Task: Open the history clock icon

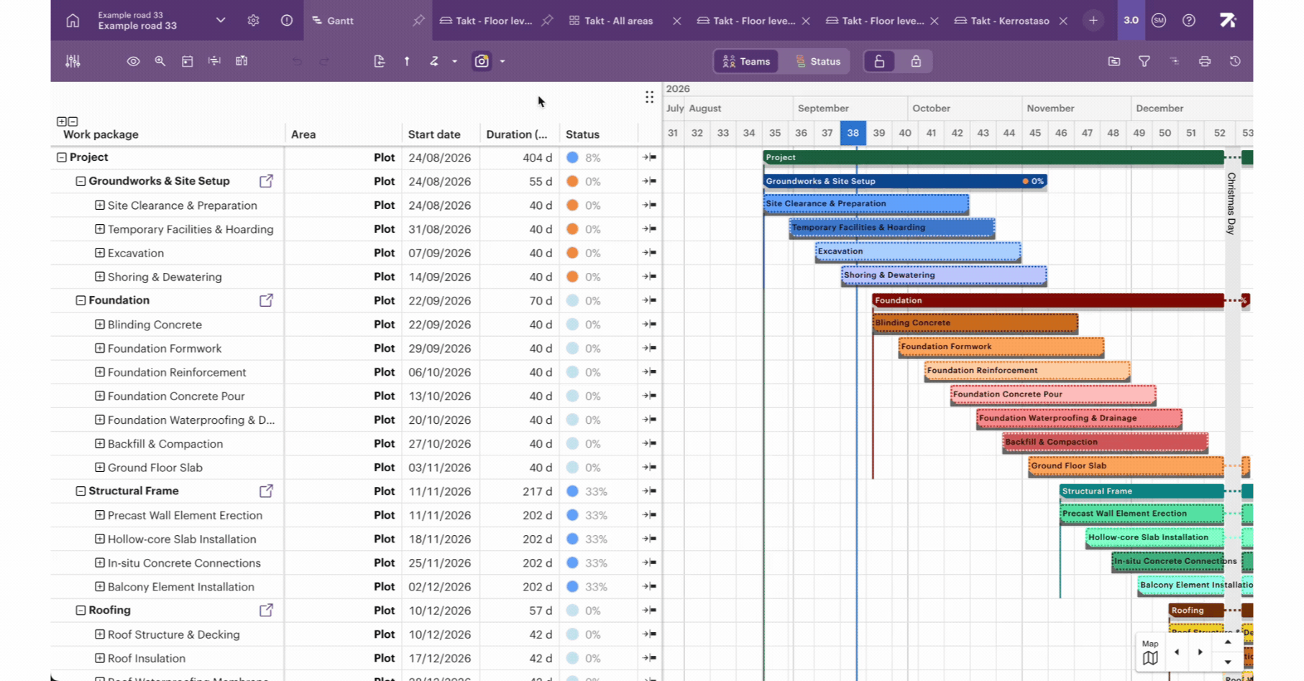Action: (x=1235, y=61)
